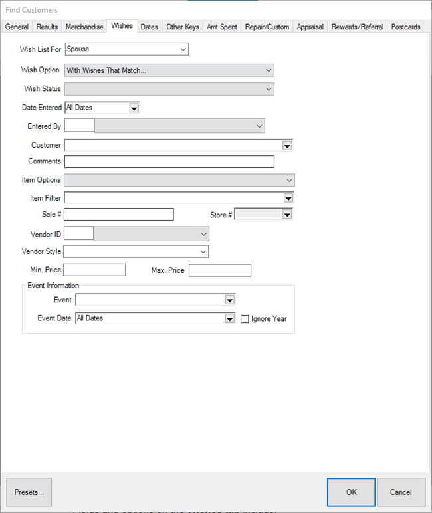
Task: Open the Date Entered dropdown arrow
Action: tap(134, 108)
